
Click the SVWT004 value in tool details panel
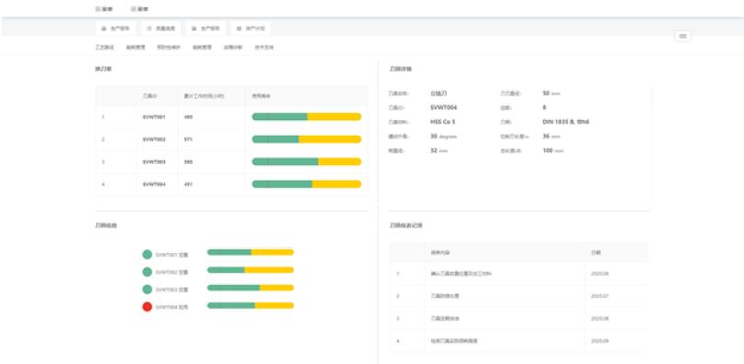(444, 107)
